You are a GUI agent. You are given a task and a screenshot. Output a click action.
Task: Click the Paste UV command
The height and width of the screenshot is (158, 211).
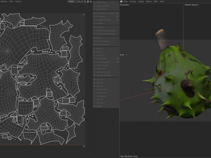(105, 83)
